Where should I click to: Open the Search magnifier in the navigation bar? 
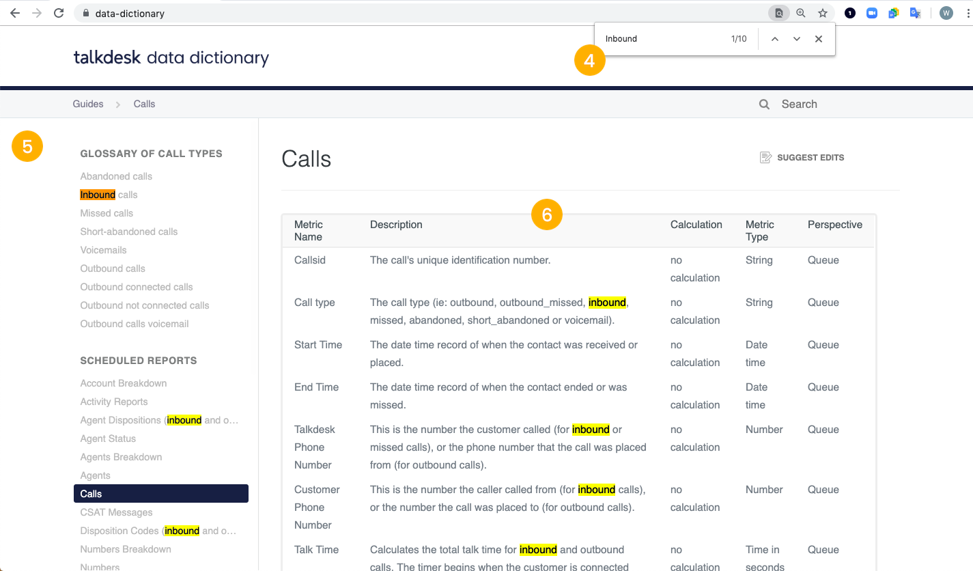click(x=763, y=104)
